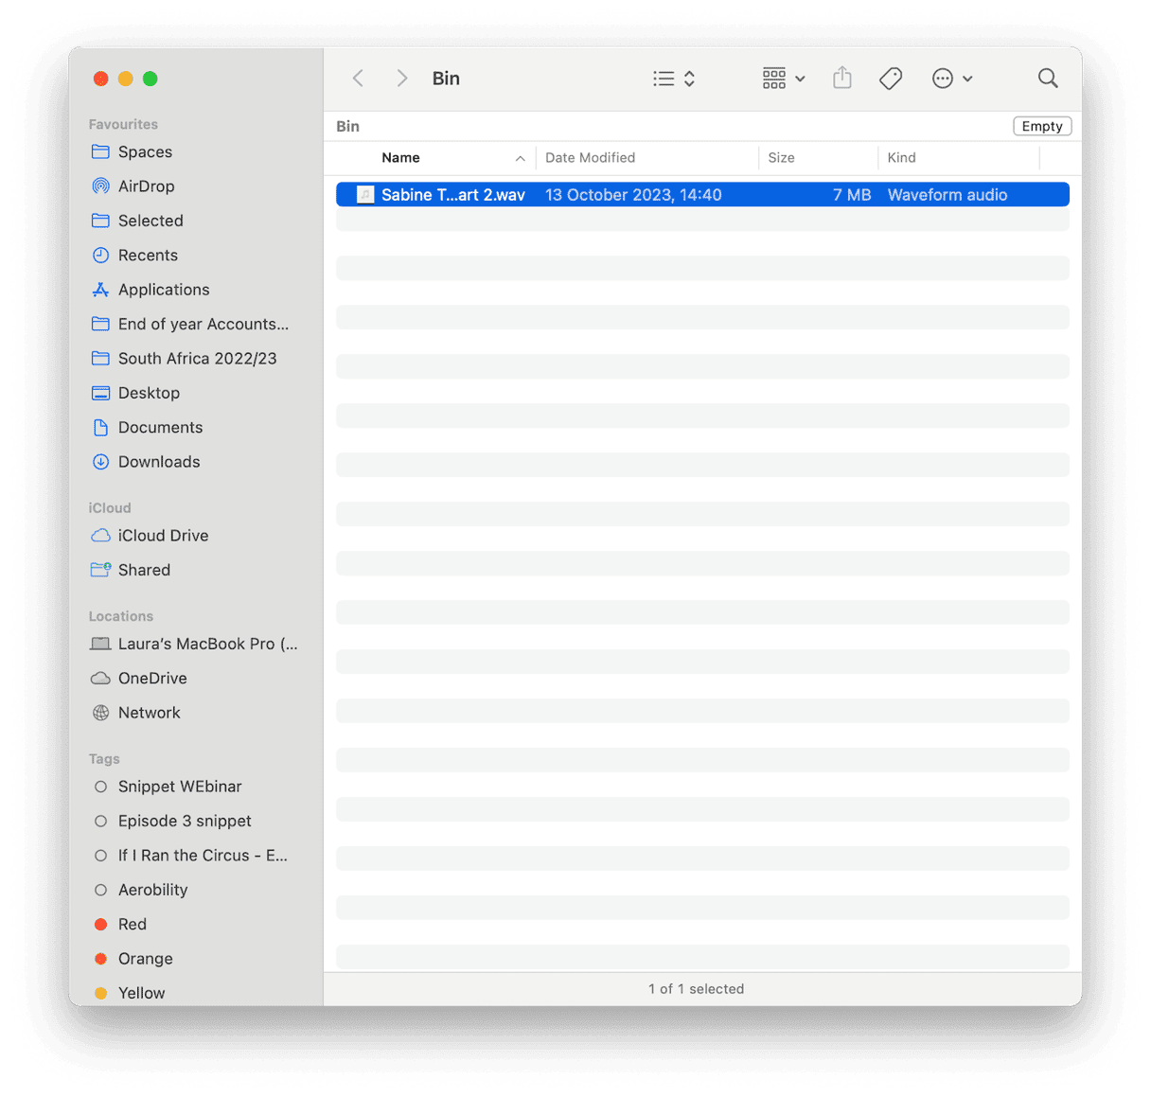Image resolution: width=1151 pixels, height=1097 pixels.
Task: Click the Tags icon in the toolbar
Action: (891, 79)
